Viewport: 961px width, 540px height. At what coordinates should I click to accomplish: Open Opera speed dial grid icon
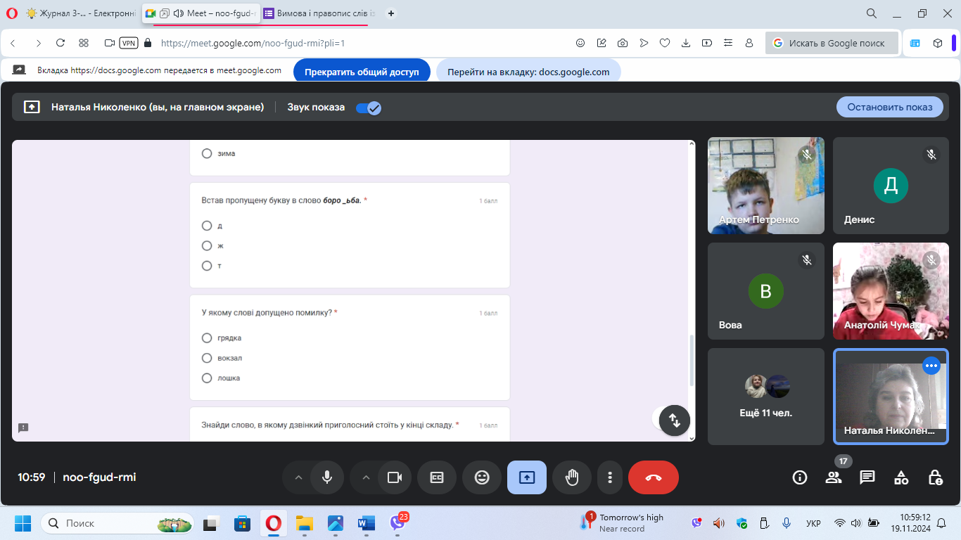tap(84, 43)
